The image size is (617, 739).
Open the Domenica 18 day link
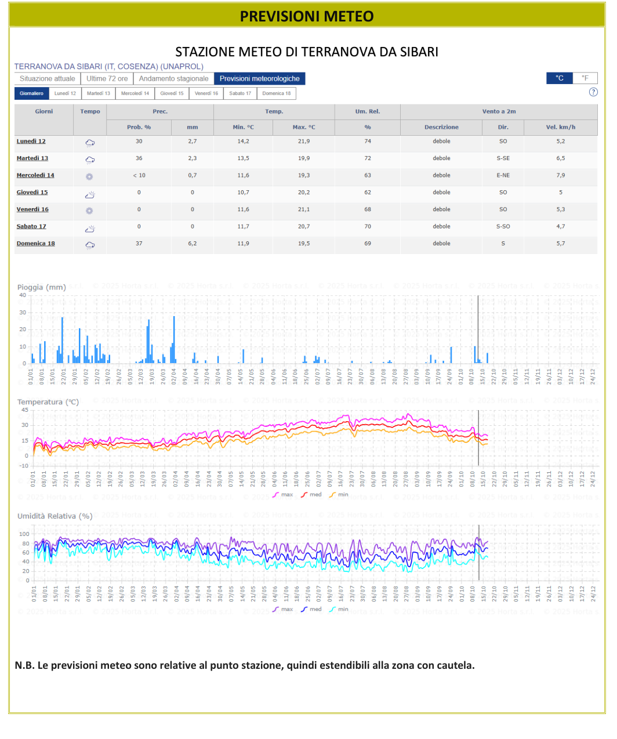(36, 244)
